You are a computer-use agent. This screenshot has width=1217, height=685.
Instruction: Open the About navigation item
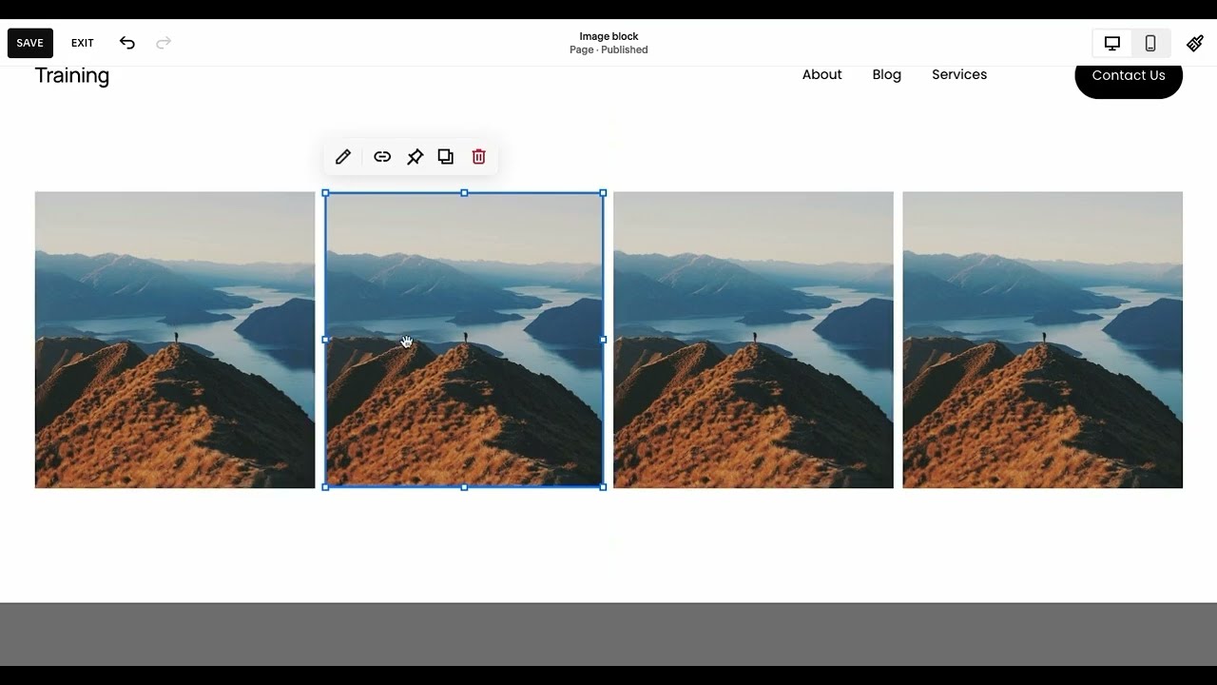pos(821,75)
